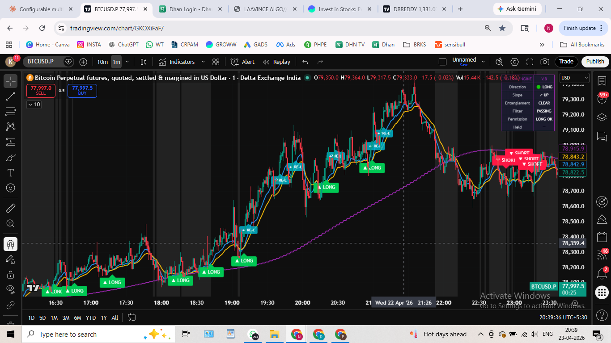Screen dimensions: 611x343
Task: Click the Publish button
Action: pos(595,62)
